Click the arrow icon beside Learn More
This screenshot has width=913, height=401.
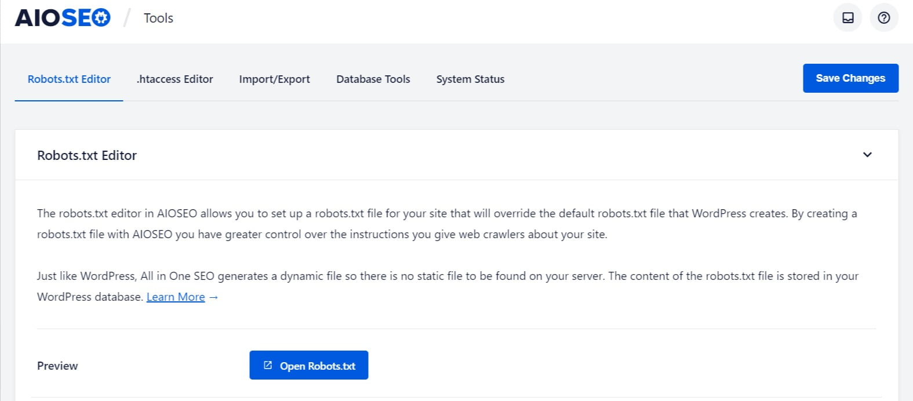214,297
